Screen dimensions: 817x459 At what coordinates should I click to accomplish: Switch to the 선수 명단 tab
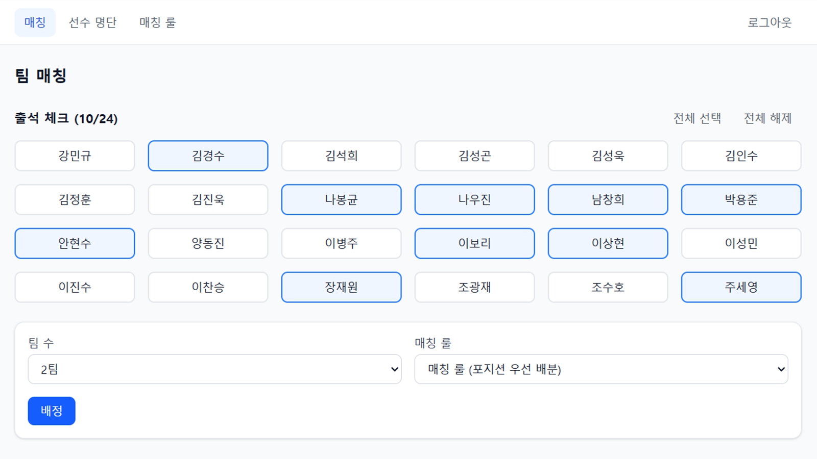[x=92, y=22]
